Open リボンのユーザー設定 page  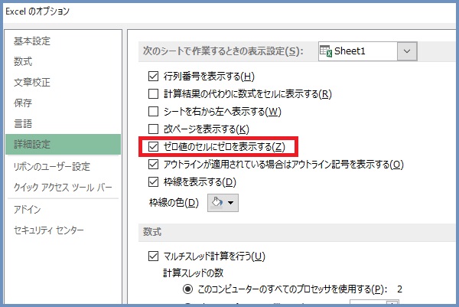tap(52, 166)
